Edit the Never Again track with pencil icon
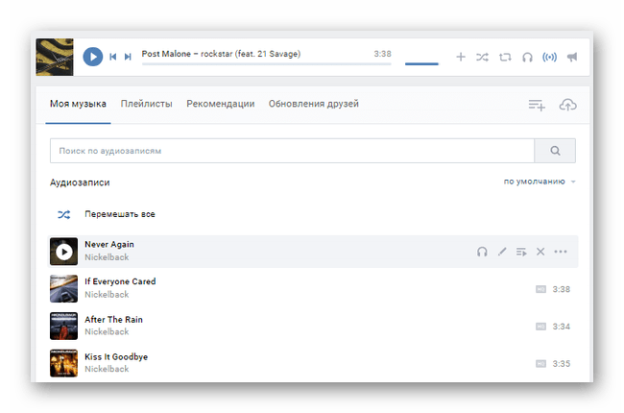 tap(502, 252)
